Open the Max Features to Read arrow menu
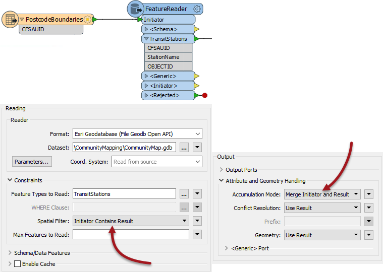 197,234
